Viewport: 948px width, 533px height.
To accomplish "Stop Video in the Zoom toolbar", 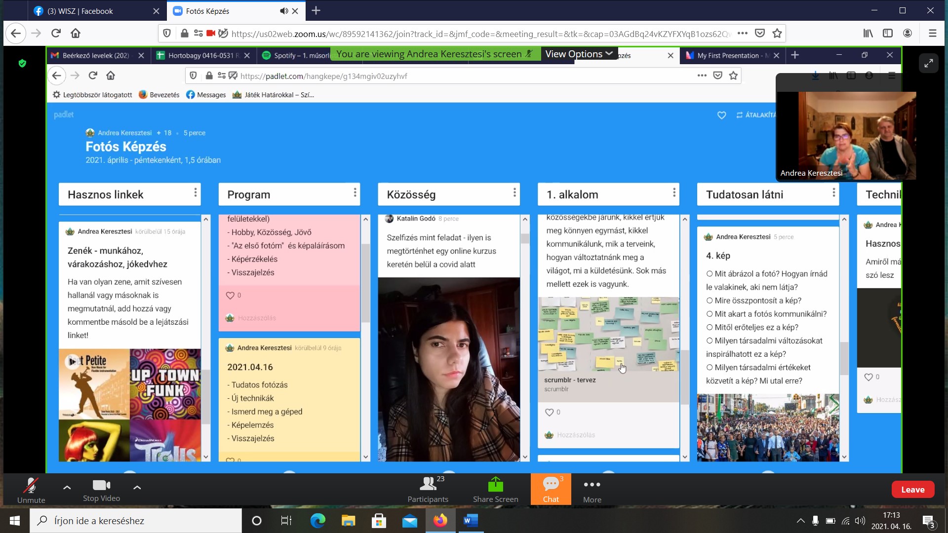I will click(101, 490).
